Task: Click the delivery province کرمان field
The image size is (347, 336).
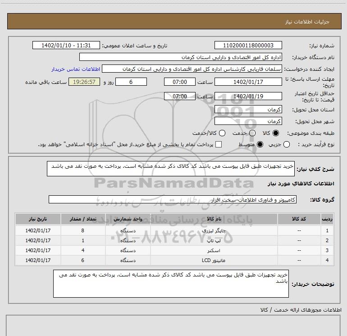Action: 248,110
